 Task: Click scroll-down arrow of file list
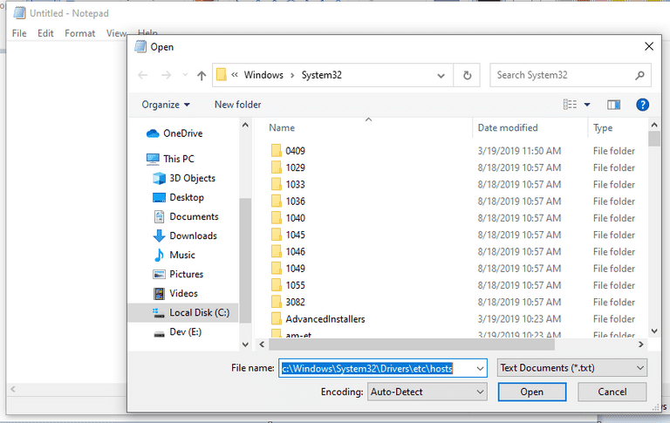tap(653, 331)
